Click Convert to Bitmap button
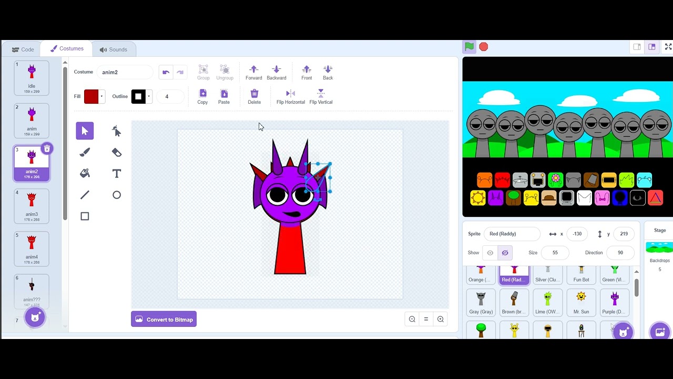 164,320
